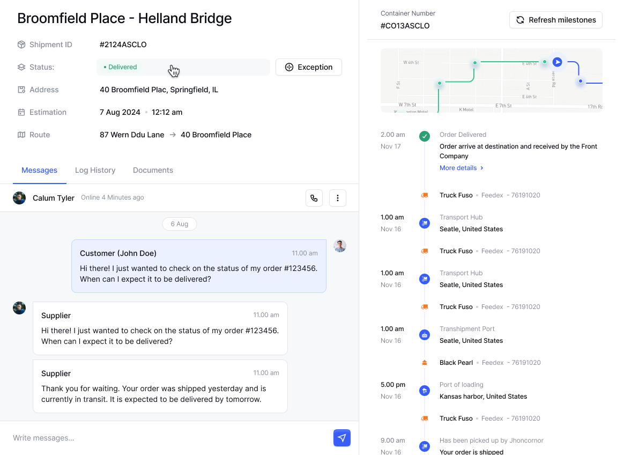Open the More details link
This screenshot has width=624, height=455.
[462, 168]
